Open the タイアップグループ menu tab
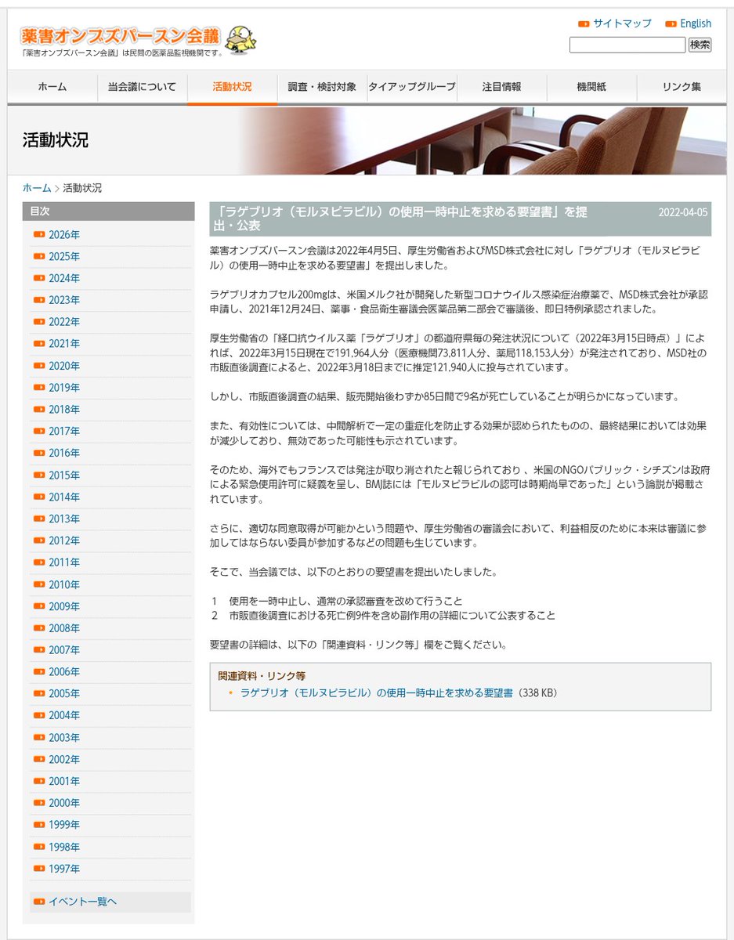 click(412, 87)
